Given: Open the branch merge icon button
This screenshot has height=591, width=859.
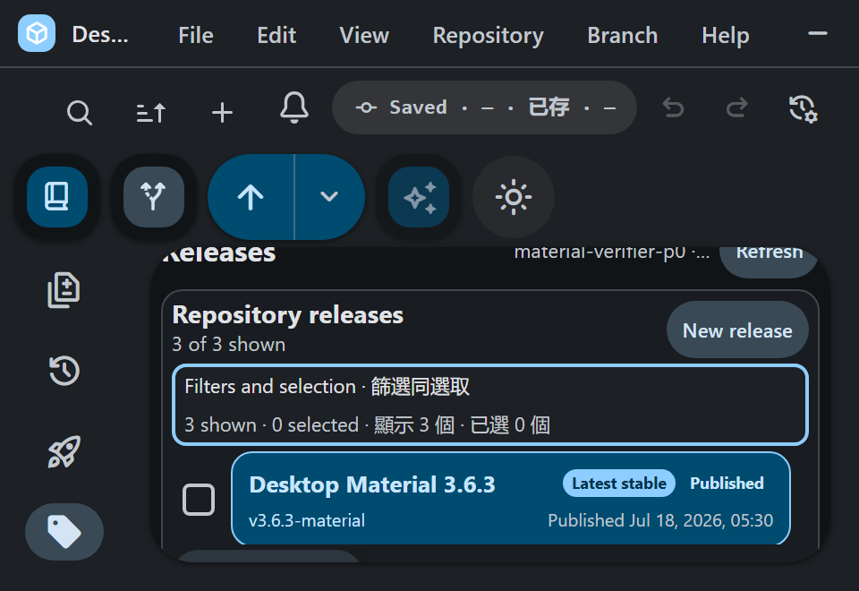Looking at the screenshot, I should pos(153,197).
